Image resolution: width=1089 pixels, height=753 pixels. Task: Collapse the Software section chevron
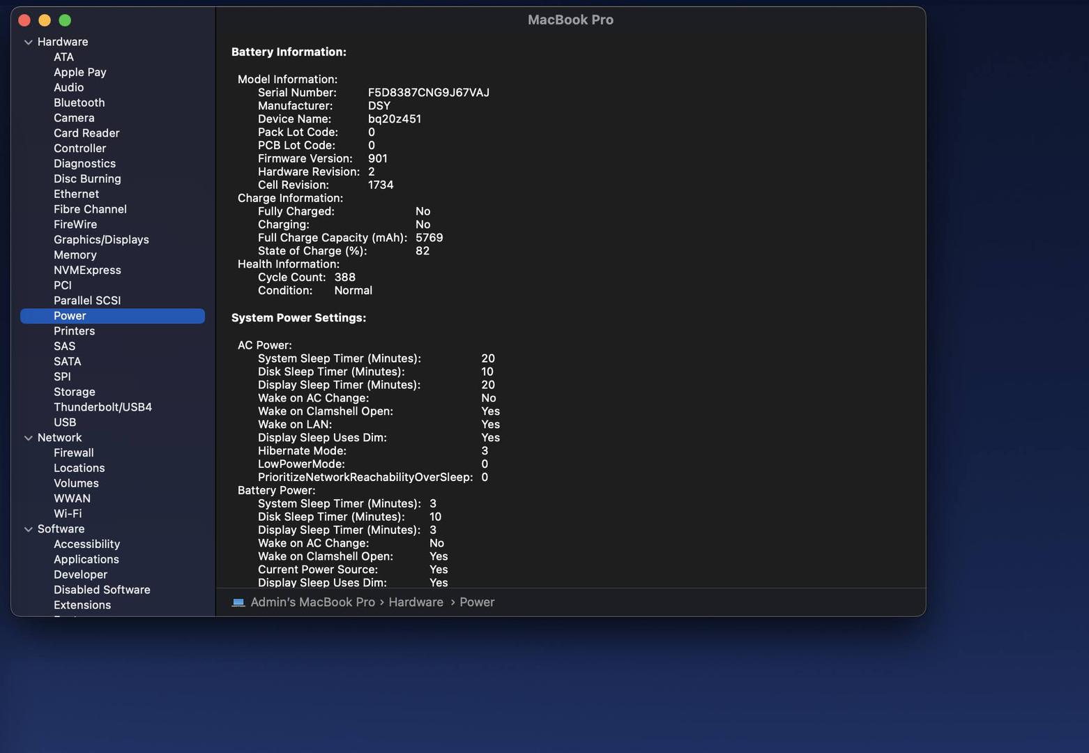tap(29, 529)
